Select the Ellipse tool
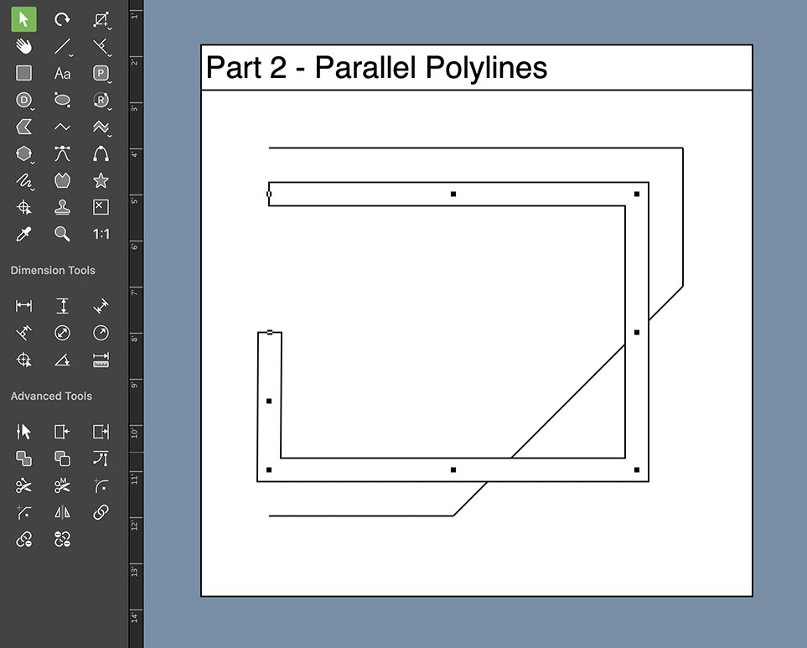The width and height of the screenshot is (807, 648). [62, 100]
